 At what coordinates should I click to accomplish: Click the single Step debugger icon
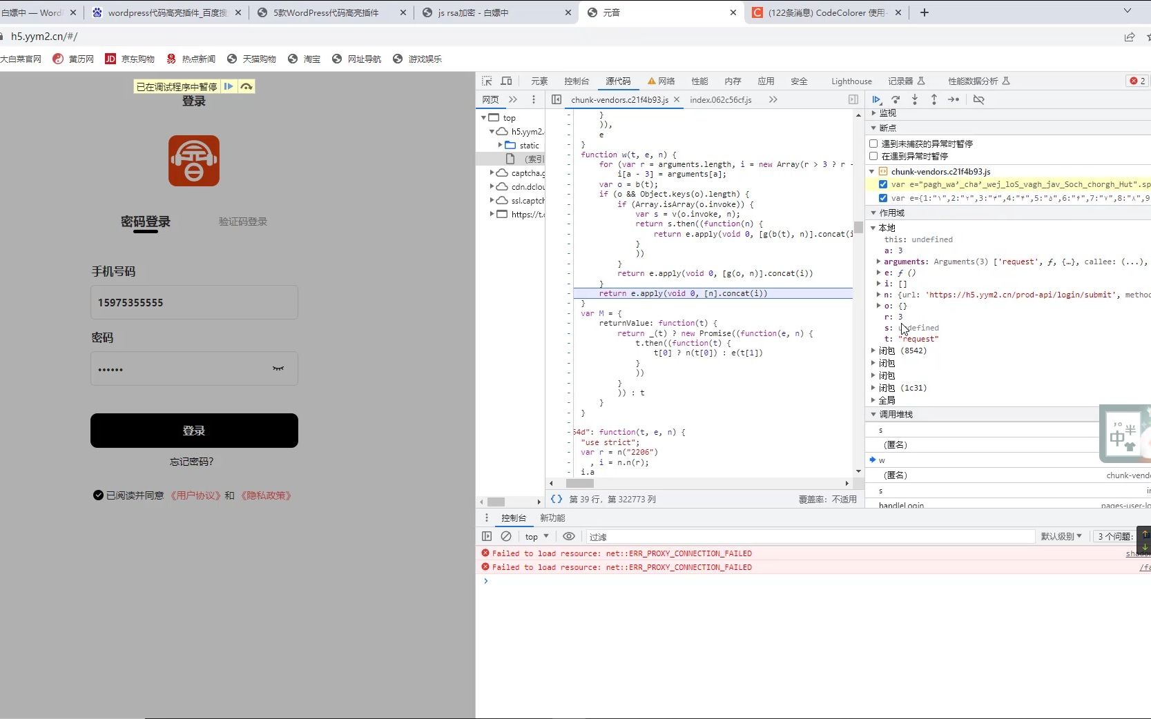point(954,99)
